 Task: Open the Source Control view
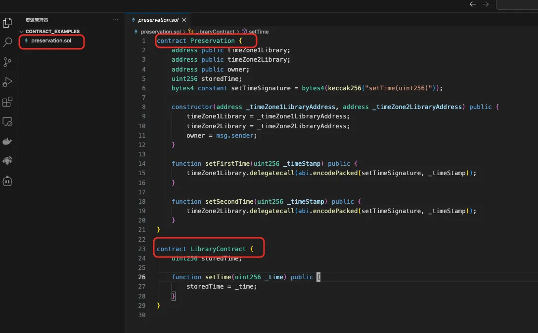click(7, 62)
